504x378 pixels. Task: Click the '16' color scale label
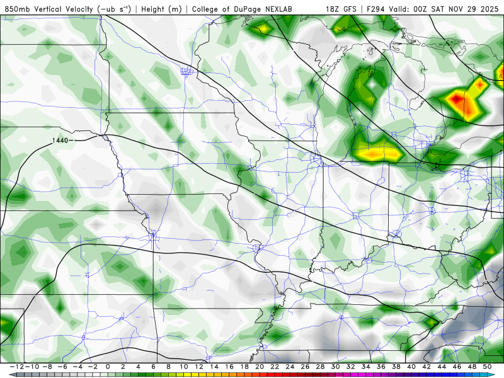tap(229, 367)
